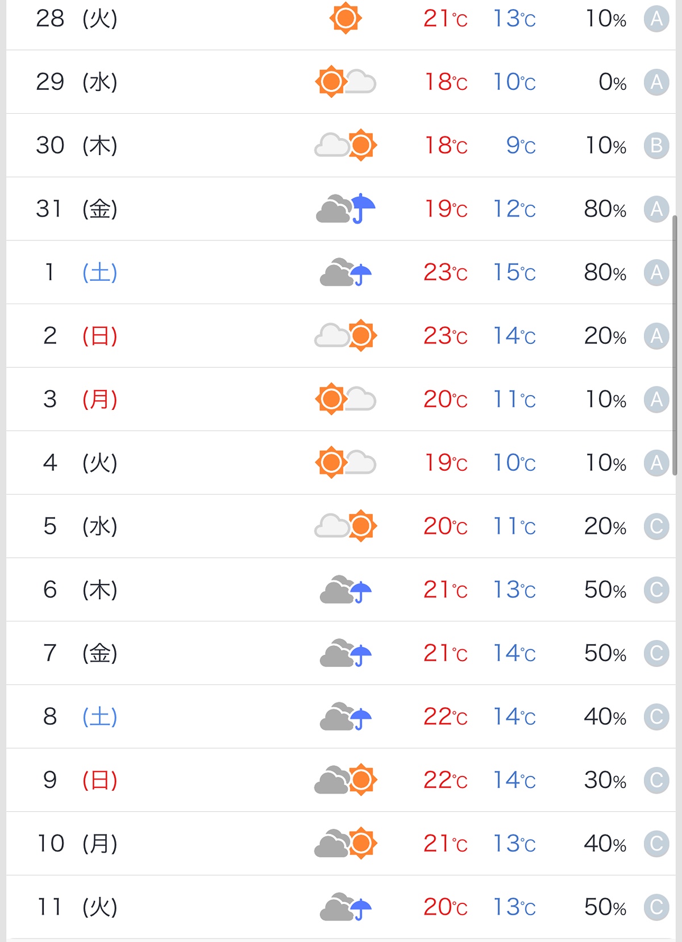The image size is (682, 942).
Task: Click the reliability C badge for the 10th
Action: click(x=656, y=844)
